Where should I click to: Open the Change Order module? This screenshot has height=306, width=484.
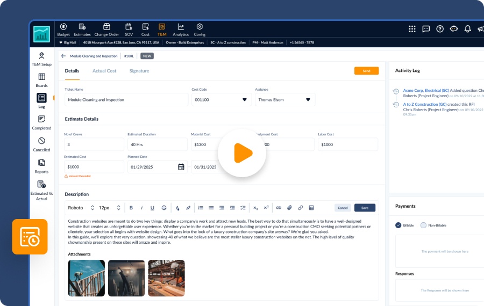click(106, 30)
